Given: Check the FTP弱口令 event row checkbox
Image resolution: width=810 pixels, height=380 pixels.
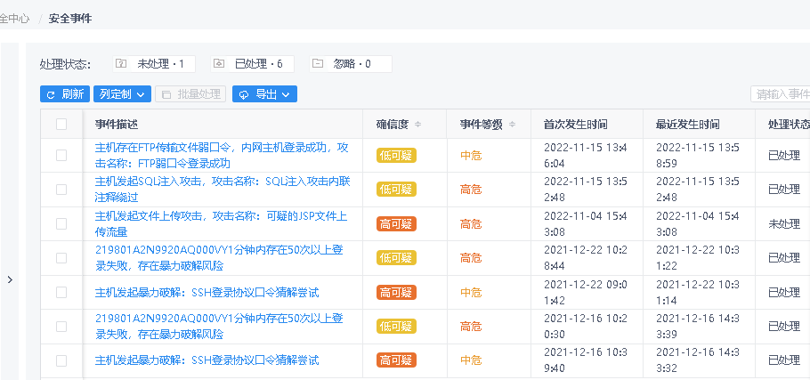Looking at the screenshot, I should coord(61,156).
